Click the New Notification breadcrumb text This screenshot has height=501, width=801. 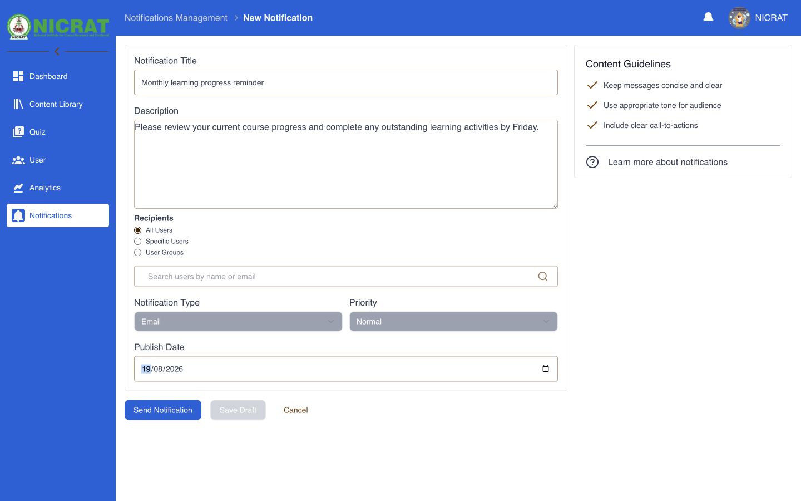[278, 18]
